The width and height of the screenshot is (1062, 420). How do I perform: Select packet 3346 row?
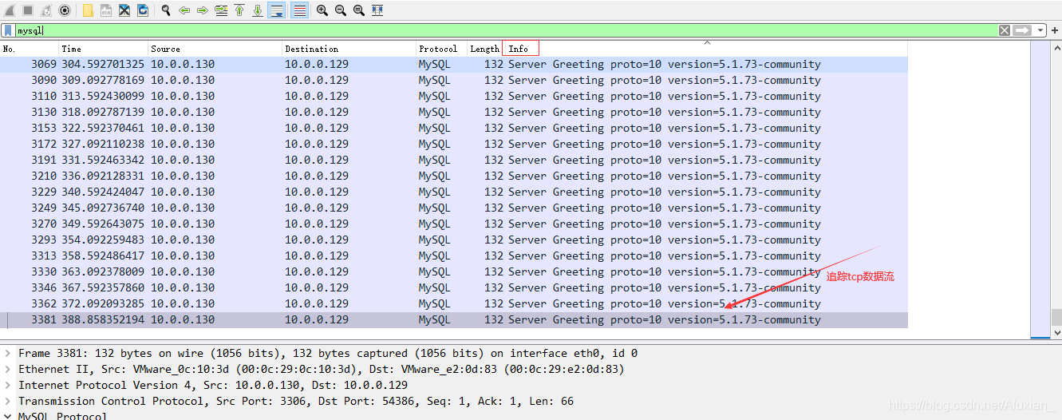454,288
